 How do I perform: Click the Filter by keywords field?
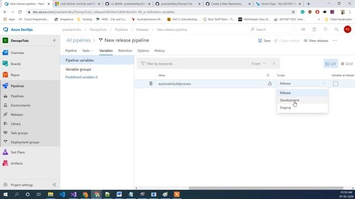point(195,64)
